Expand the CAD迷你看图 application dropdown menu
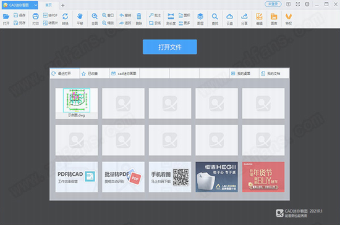This screenshot has width=340, height=225. (x=36, y=5)
